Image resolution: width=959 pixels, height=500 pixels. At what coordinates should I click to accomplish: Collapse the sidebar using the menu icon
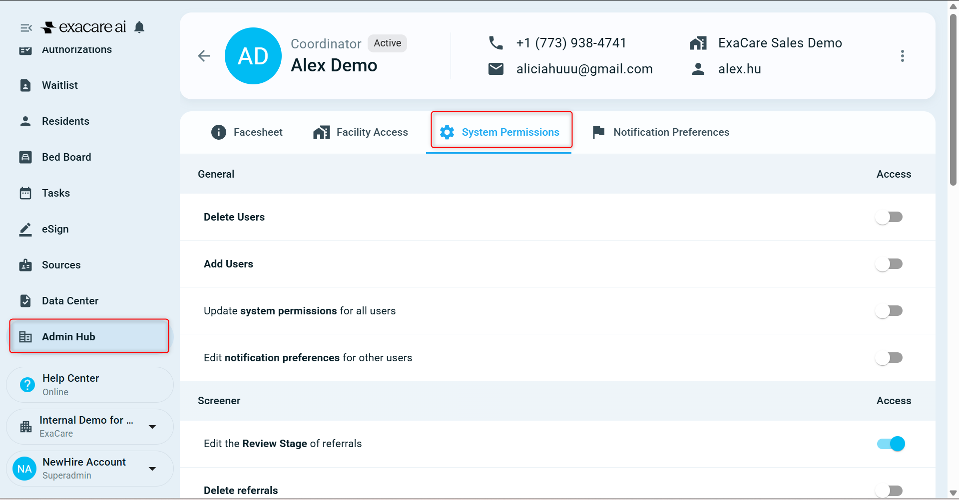coord(26,28)
